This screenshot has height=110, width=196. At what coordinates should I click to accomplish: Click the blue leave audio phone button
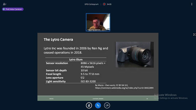tap(98, 105)
